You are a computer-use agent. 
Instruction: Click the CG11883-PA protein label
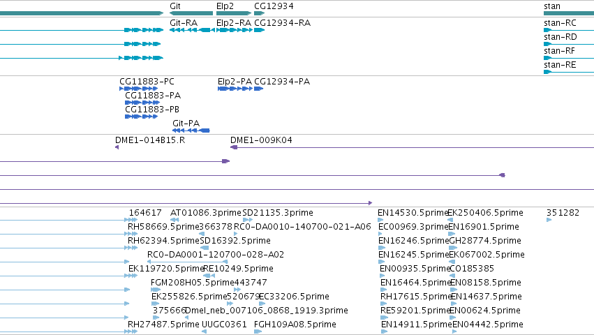click(x=153, y=96)
